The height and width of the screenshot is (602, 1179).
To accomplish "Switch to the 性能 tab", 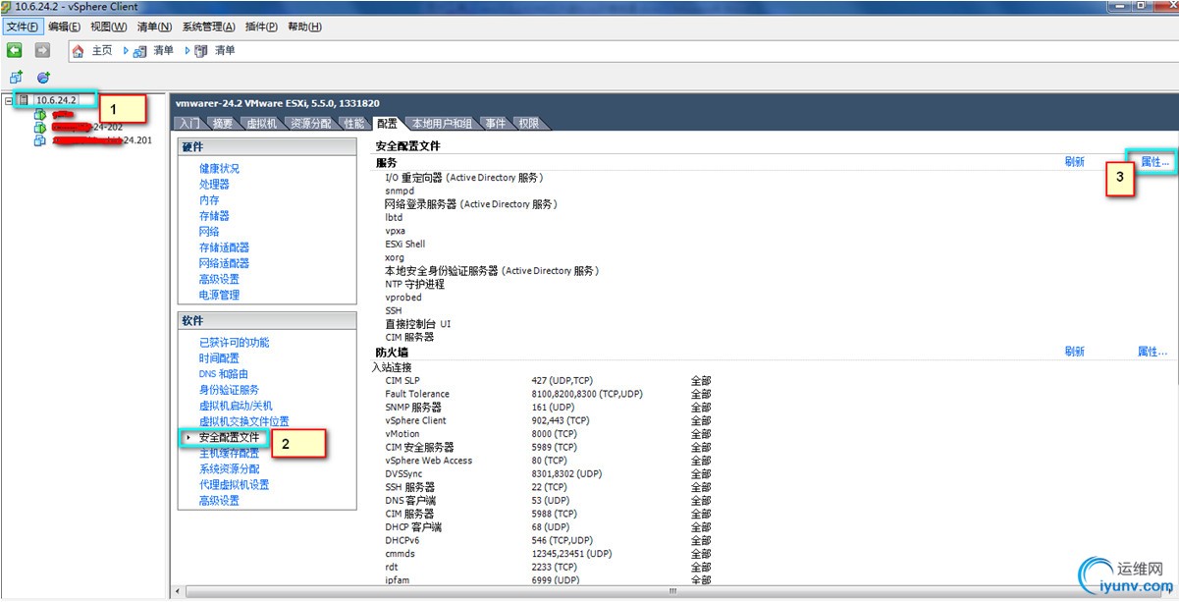I will tap(353, 124).
